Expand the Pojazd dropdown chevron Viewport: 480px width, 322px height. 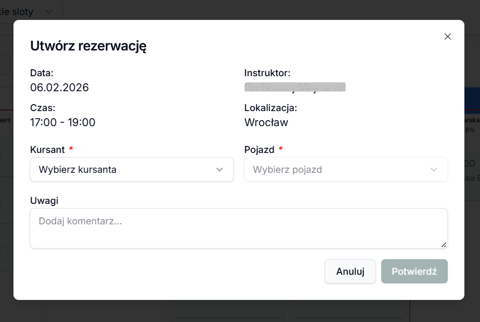(434, 170)
